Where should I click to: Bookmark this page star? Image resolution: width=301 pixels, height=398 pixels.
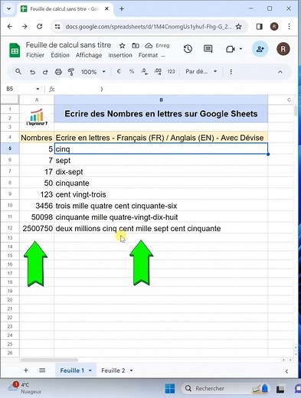(x=238, y=27)
